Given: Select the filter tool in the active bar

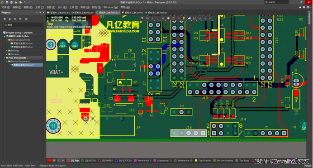Looking at the screenshot, I should (x=142, y=18).
